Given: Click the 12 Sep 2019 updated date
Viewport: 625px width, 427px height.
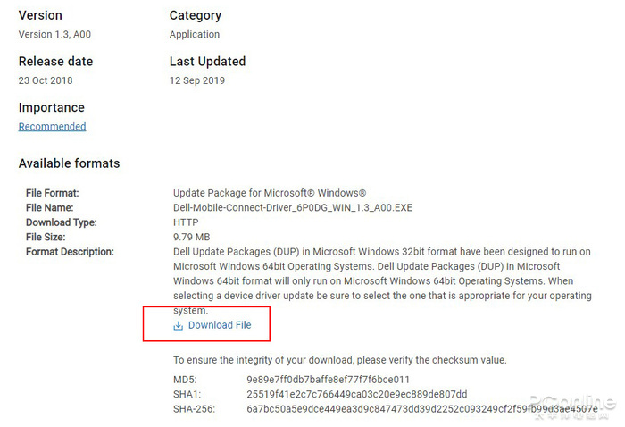Looking at the screenshot, I should [x=197, y=80].
